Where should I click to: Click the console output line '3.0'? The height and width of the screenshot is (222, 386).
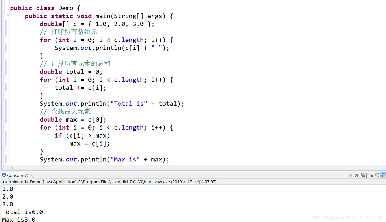8,204
